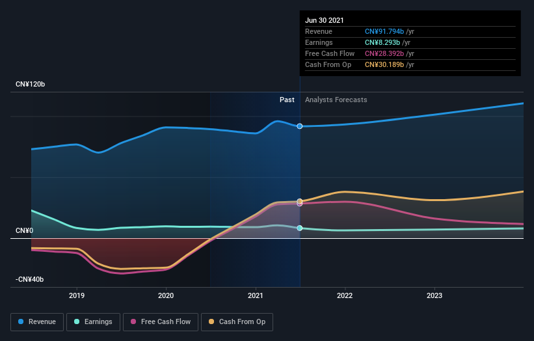Screen dimensions: 534x341
Task: Toggle the Free Cash Flow legend button
Action: pyautogui.click(x=161, y=322)
